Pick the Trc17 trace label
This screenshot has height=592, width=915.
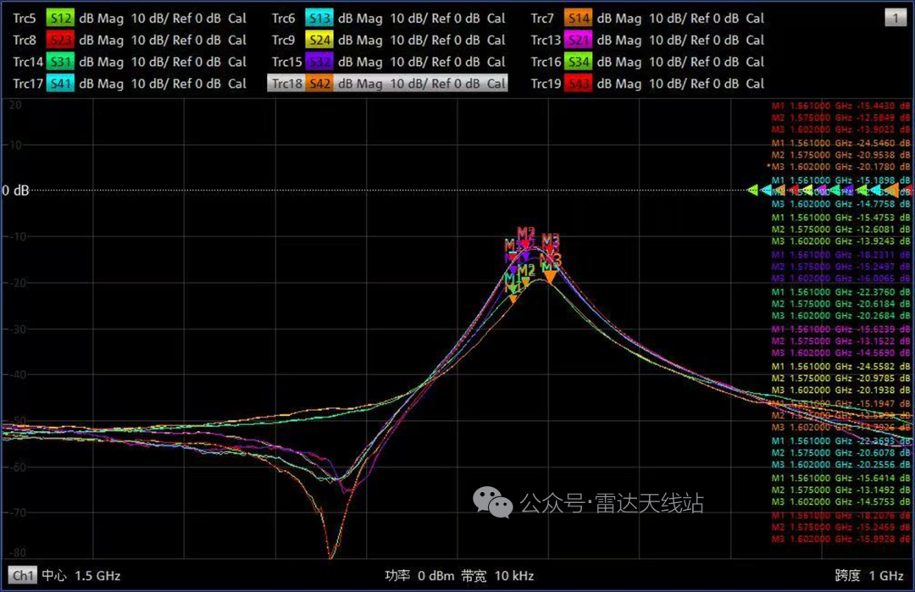tap(28, 84)
